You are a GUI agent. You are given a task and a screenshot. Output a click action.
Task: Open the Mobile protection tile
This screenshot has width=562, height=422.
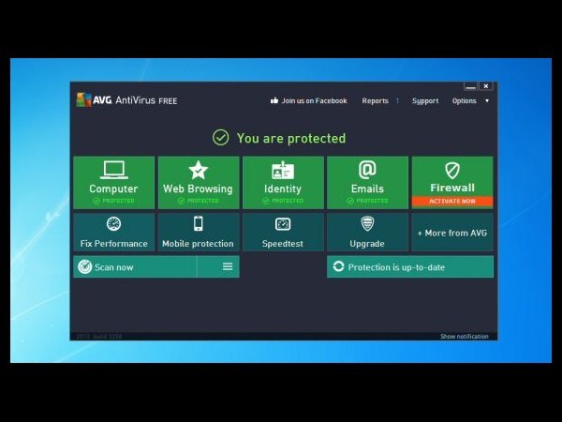pos(198,232)
